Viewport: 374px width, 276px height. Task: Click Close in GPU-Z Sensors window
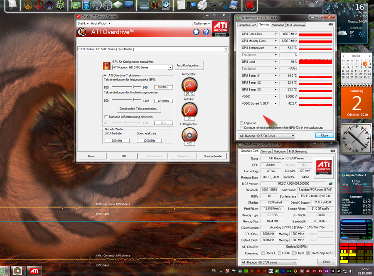point(325,135)
